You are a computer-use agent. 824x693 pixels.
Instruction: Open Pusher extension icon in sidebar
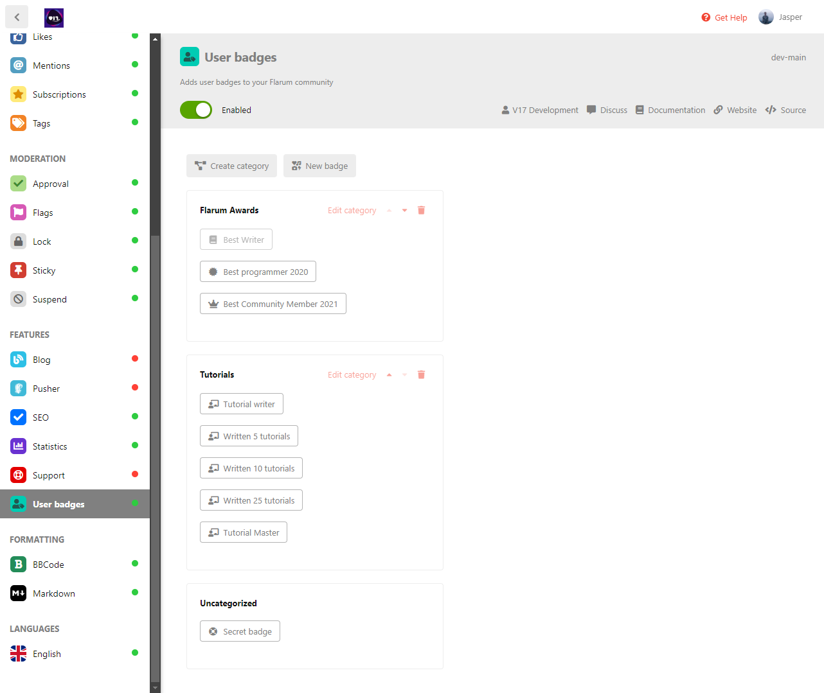tap(19, 389)
